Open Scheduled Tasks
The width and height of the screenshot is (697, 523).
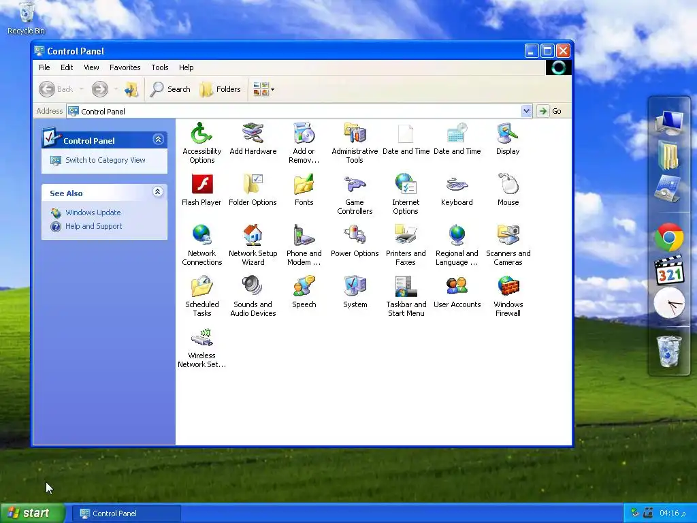(201, 296)
